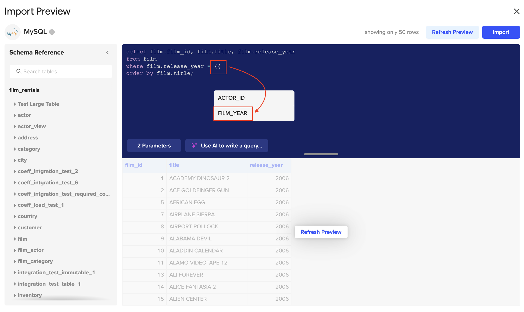Viewport: 524px width, 312px height.
Task: Choose ACTOR_ID in the suggestion list
Action: [x=231, y=98]
